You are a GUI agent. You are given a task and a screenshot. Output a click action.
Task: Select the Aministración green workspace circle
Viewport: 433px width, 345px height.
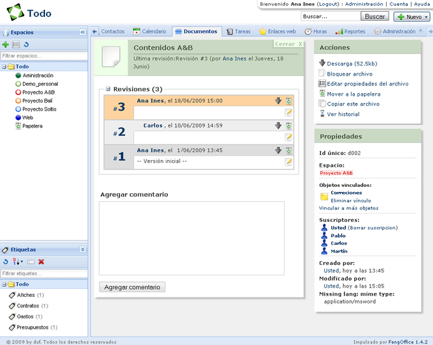(18, 76)
